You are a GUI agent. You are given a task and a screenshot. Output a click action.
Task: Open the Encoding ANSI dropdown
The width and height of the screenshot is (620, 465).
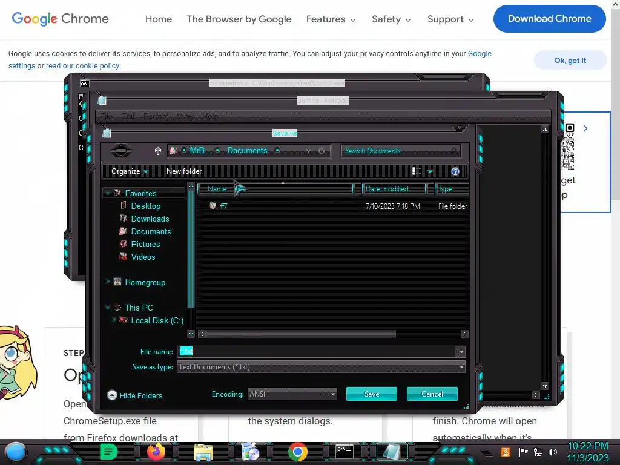(x=292, y=394)
